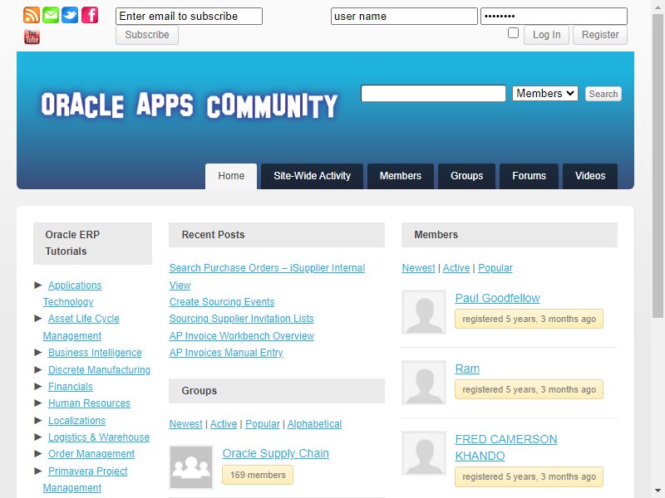Open the Sourcing Supplier Invitation Lists post
This screenshot has height=498, width=665.
[x=241, y=319]
